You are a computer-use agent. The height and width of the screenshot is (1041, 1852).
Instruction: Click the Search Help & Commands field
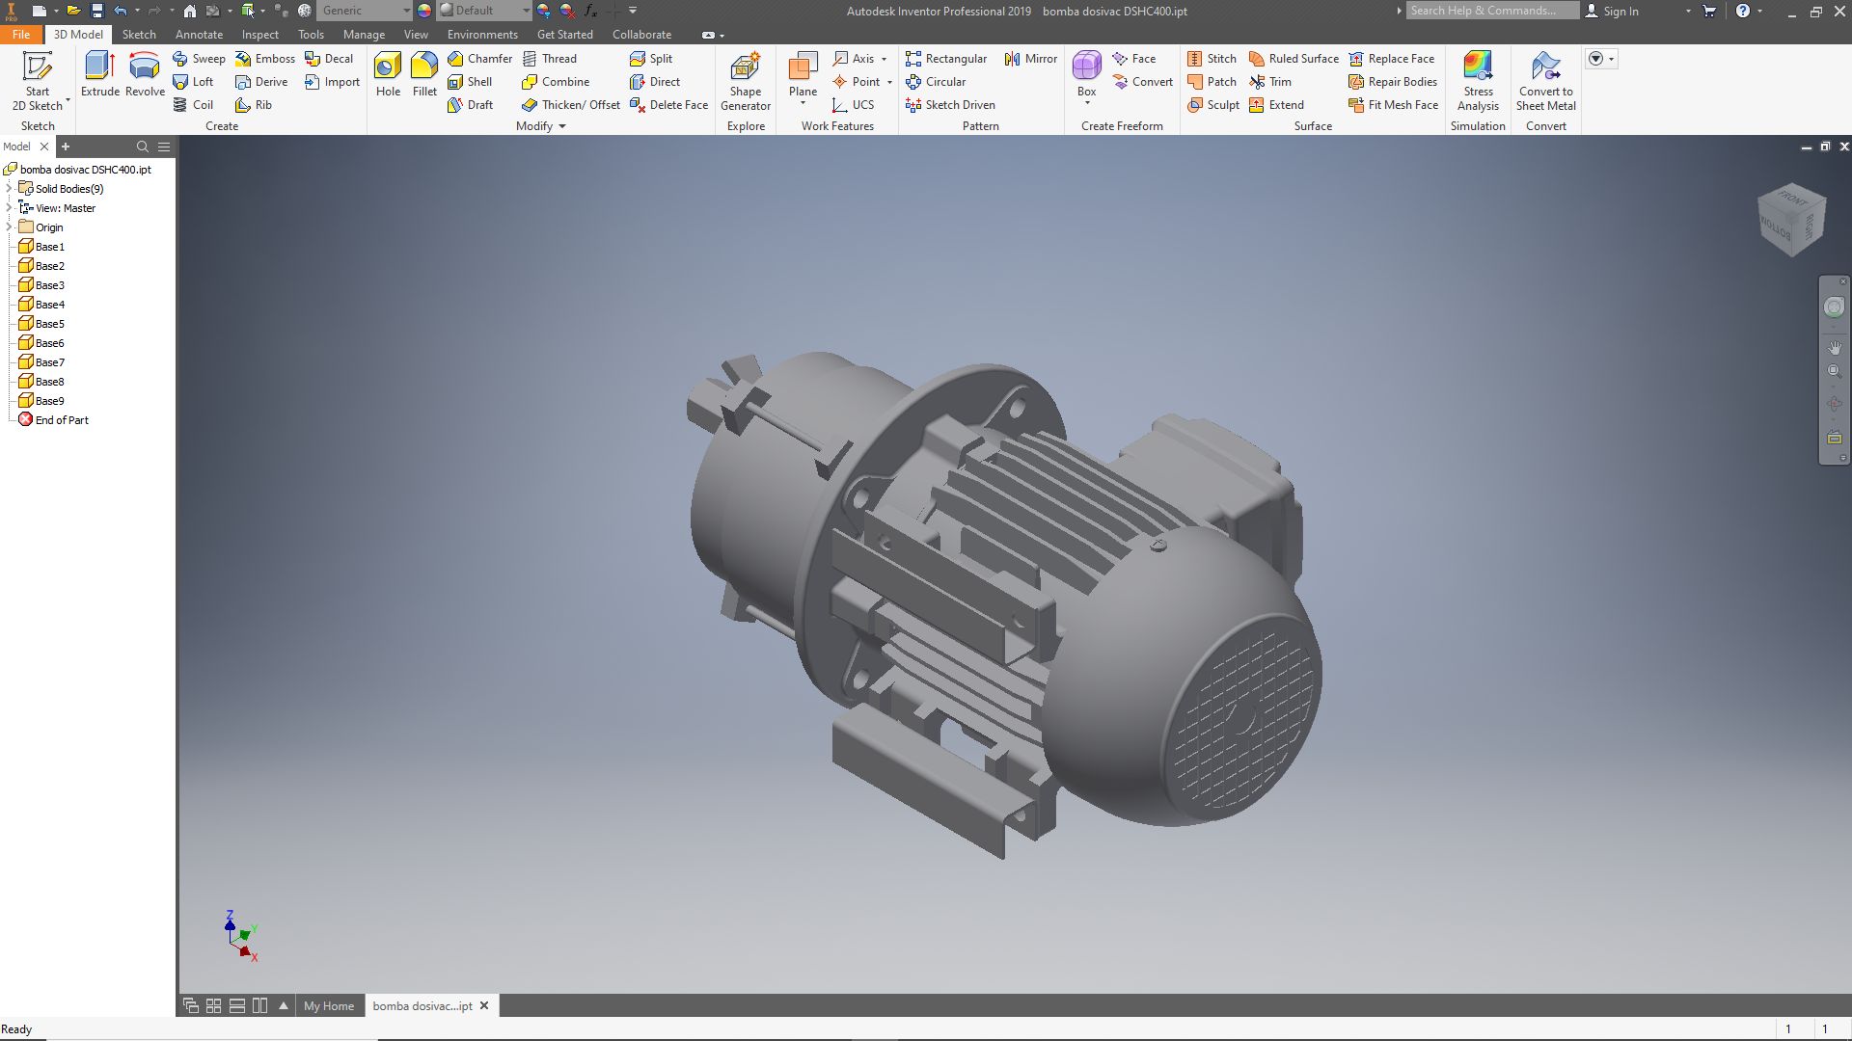[1492, 11]
